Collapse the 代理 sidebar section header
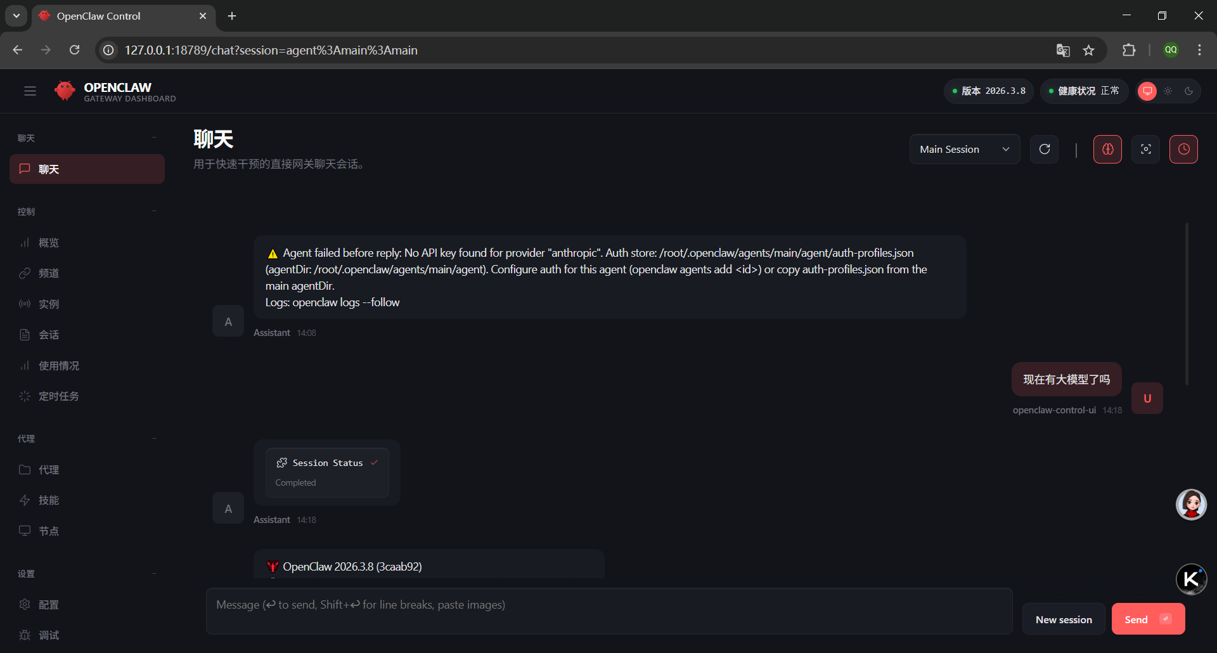Screen dimensions: 1217x653 (x=87, y=438)
